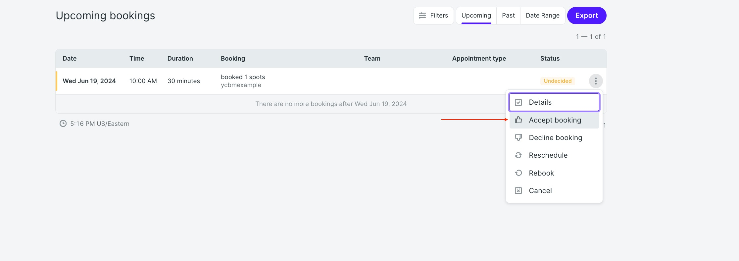739x261 pixels.
Task: Select Date Range view
Action: click(x=543, y=16)
